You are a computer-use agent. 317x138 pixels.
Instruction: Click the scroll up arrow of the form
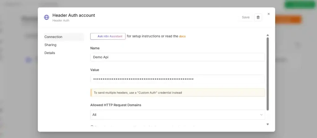pos(268,35)
